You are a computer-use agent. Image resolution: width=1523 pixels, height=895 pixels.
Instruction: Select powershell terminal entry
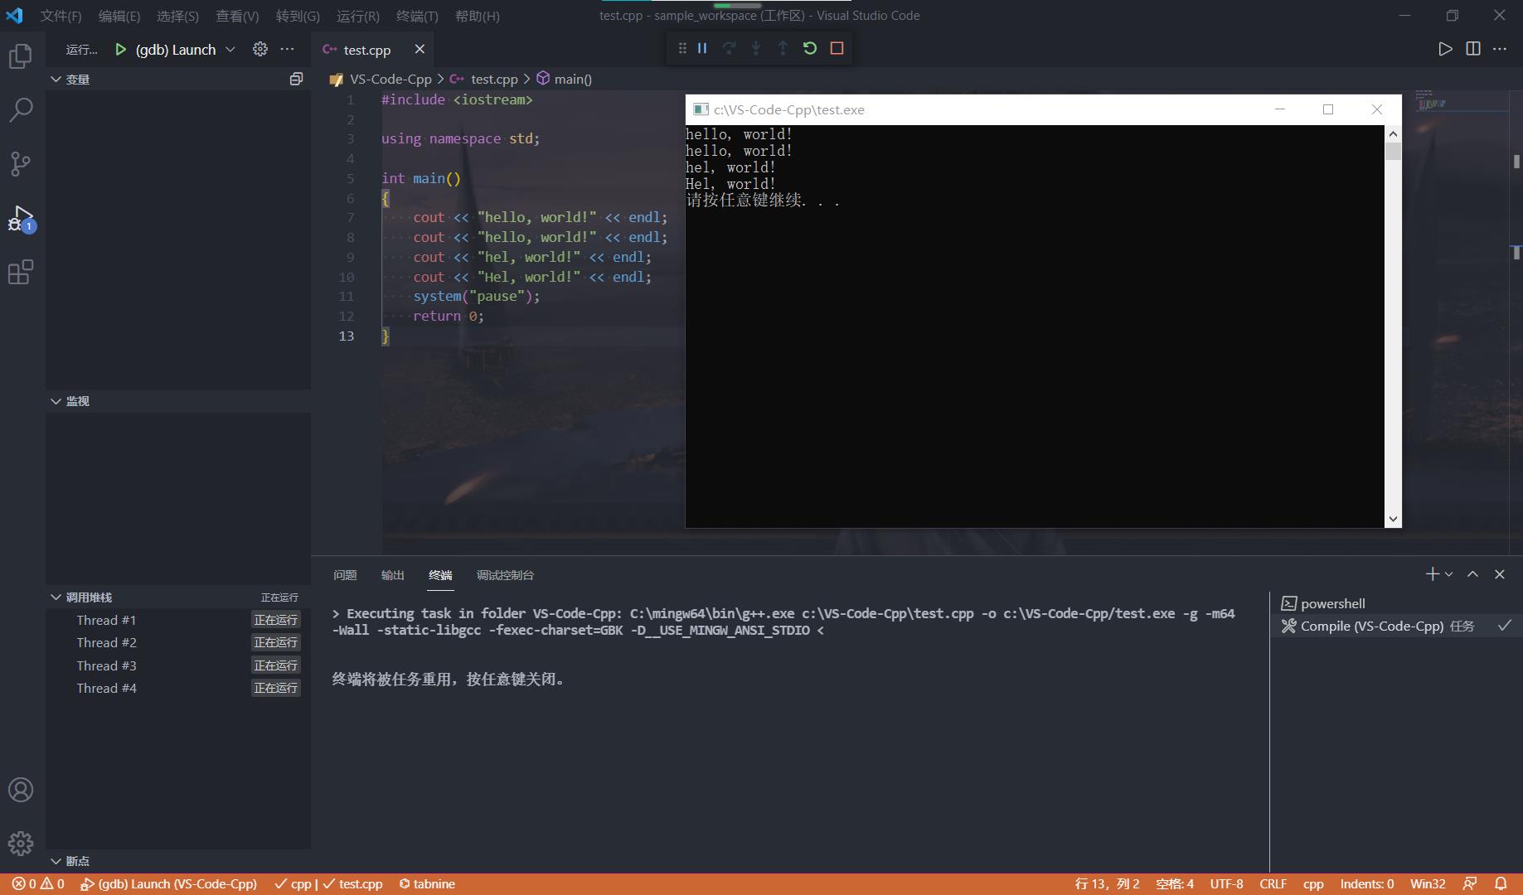click(1396, 603)
